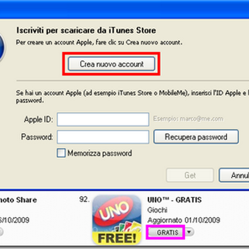Click the Crea nuovo account button

111,64
